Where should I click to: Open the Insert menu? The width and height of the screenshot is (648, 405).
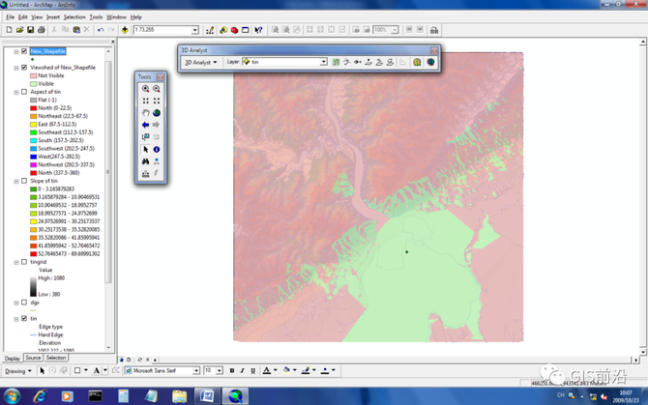53,17
